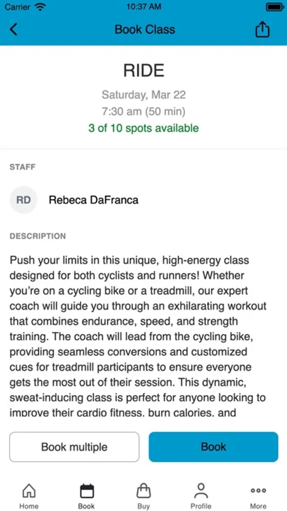Tap the Home house icon
The image size is (287, 511).
point(29,491)
